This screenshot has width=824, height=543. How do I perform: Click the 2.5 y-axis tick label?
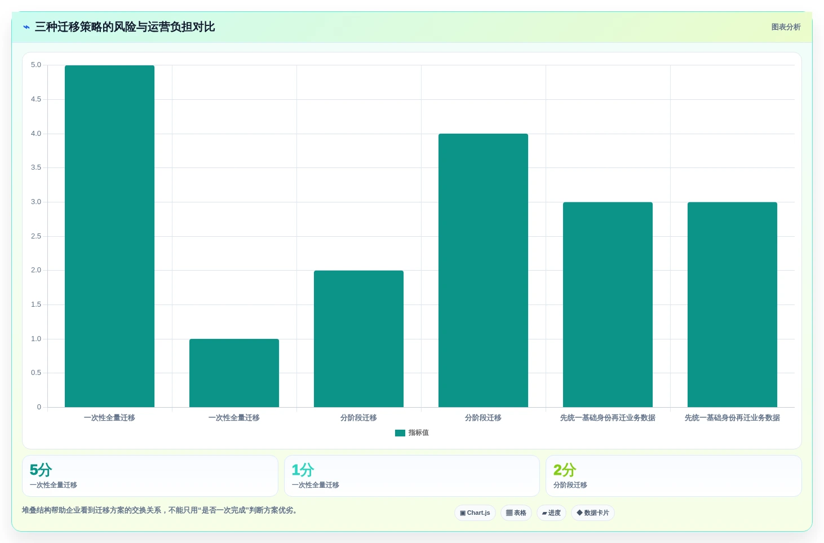36,236
